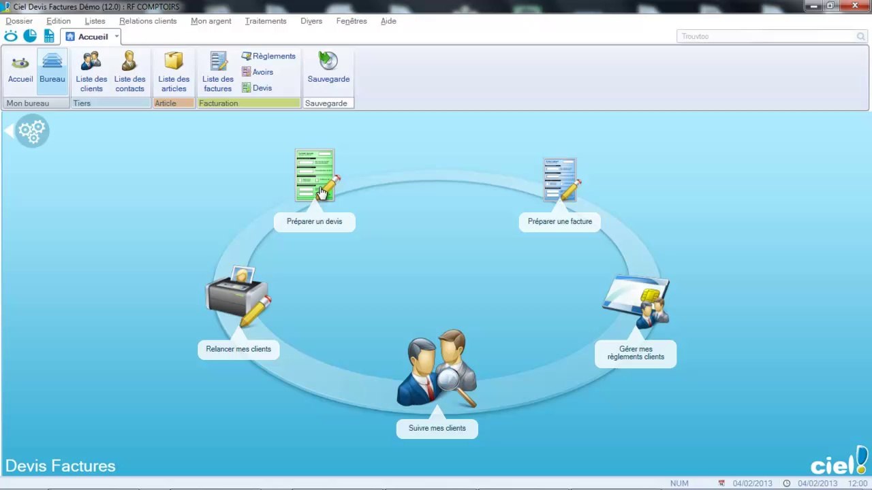Image resolution: width=872 pixels, height=490 pixels.
Task: Click the 12:00 time in status bar
Action: click(858, 483)
